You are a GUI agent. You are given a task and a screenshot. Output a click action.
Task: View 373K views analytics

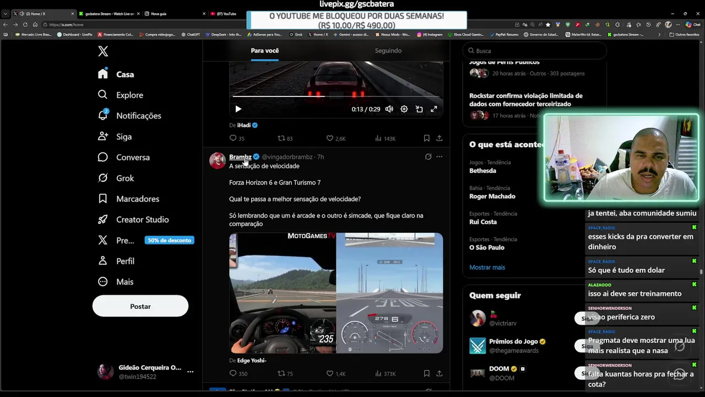[x=386, y=373]
